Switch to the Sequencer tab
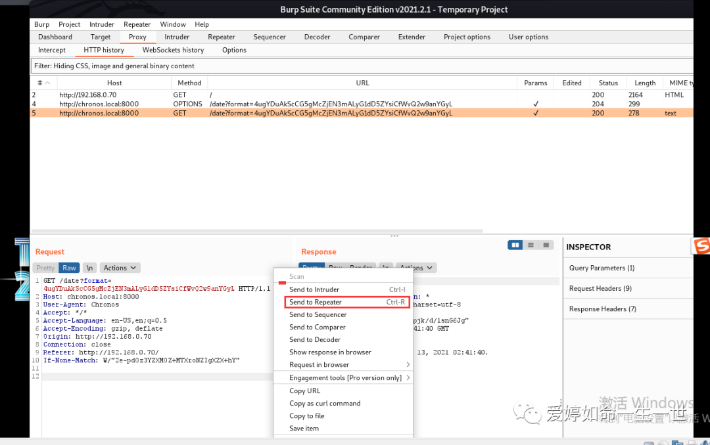Viewport: 710px width, 445px height. (x=270, y=37)
